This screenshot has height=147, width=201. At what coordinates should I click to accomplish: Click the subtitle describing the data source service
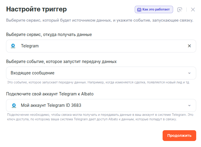100,20
